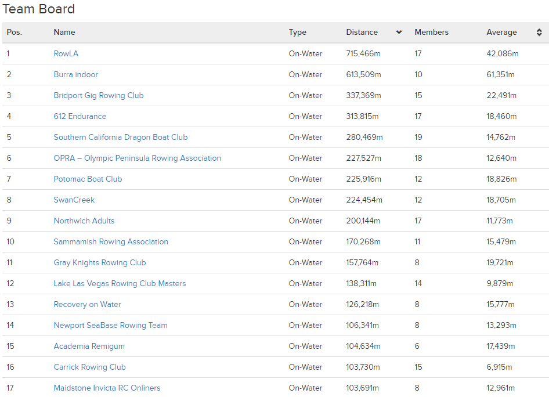Go to Potomac Boat Club page
This screenshot has width=549, height=397.
(88, 179)
